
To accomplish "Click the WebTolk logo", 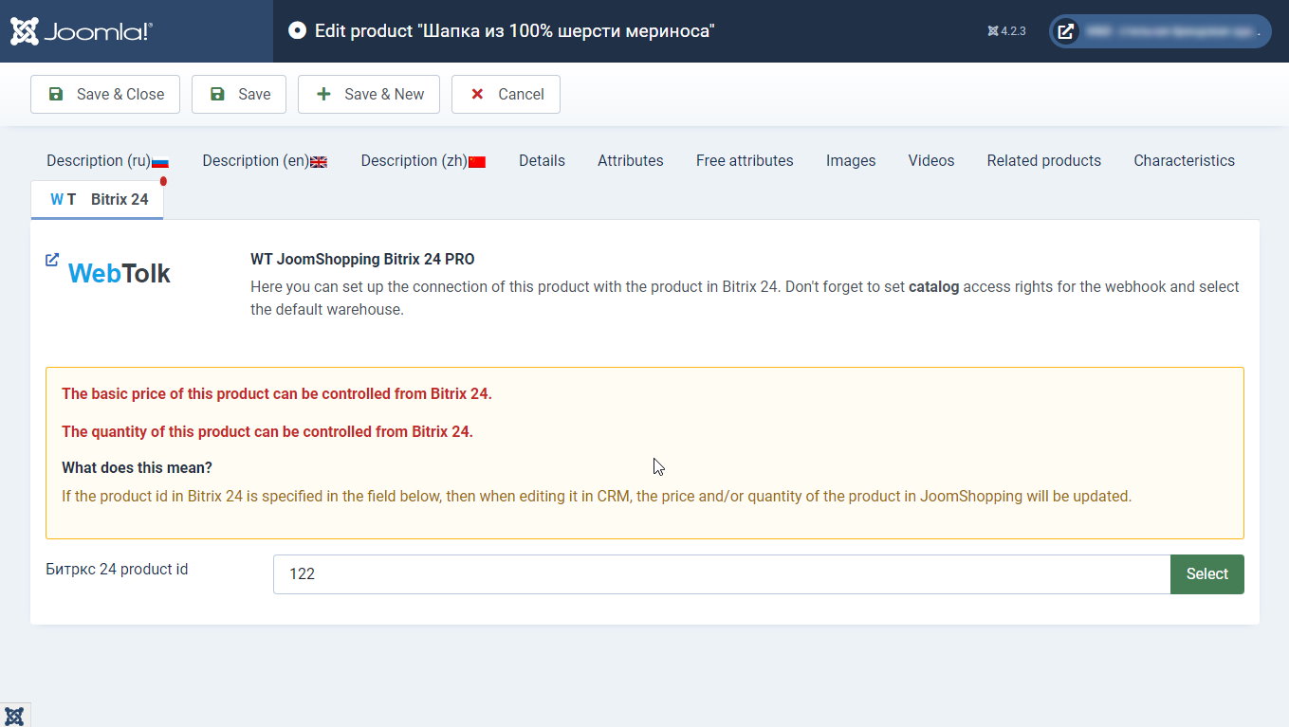I will (x=120, y=274).
